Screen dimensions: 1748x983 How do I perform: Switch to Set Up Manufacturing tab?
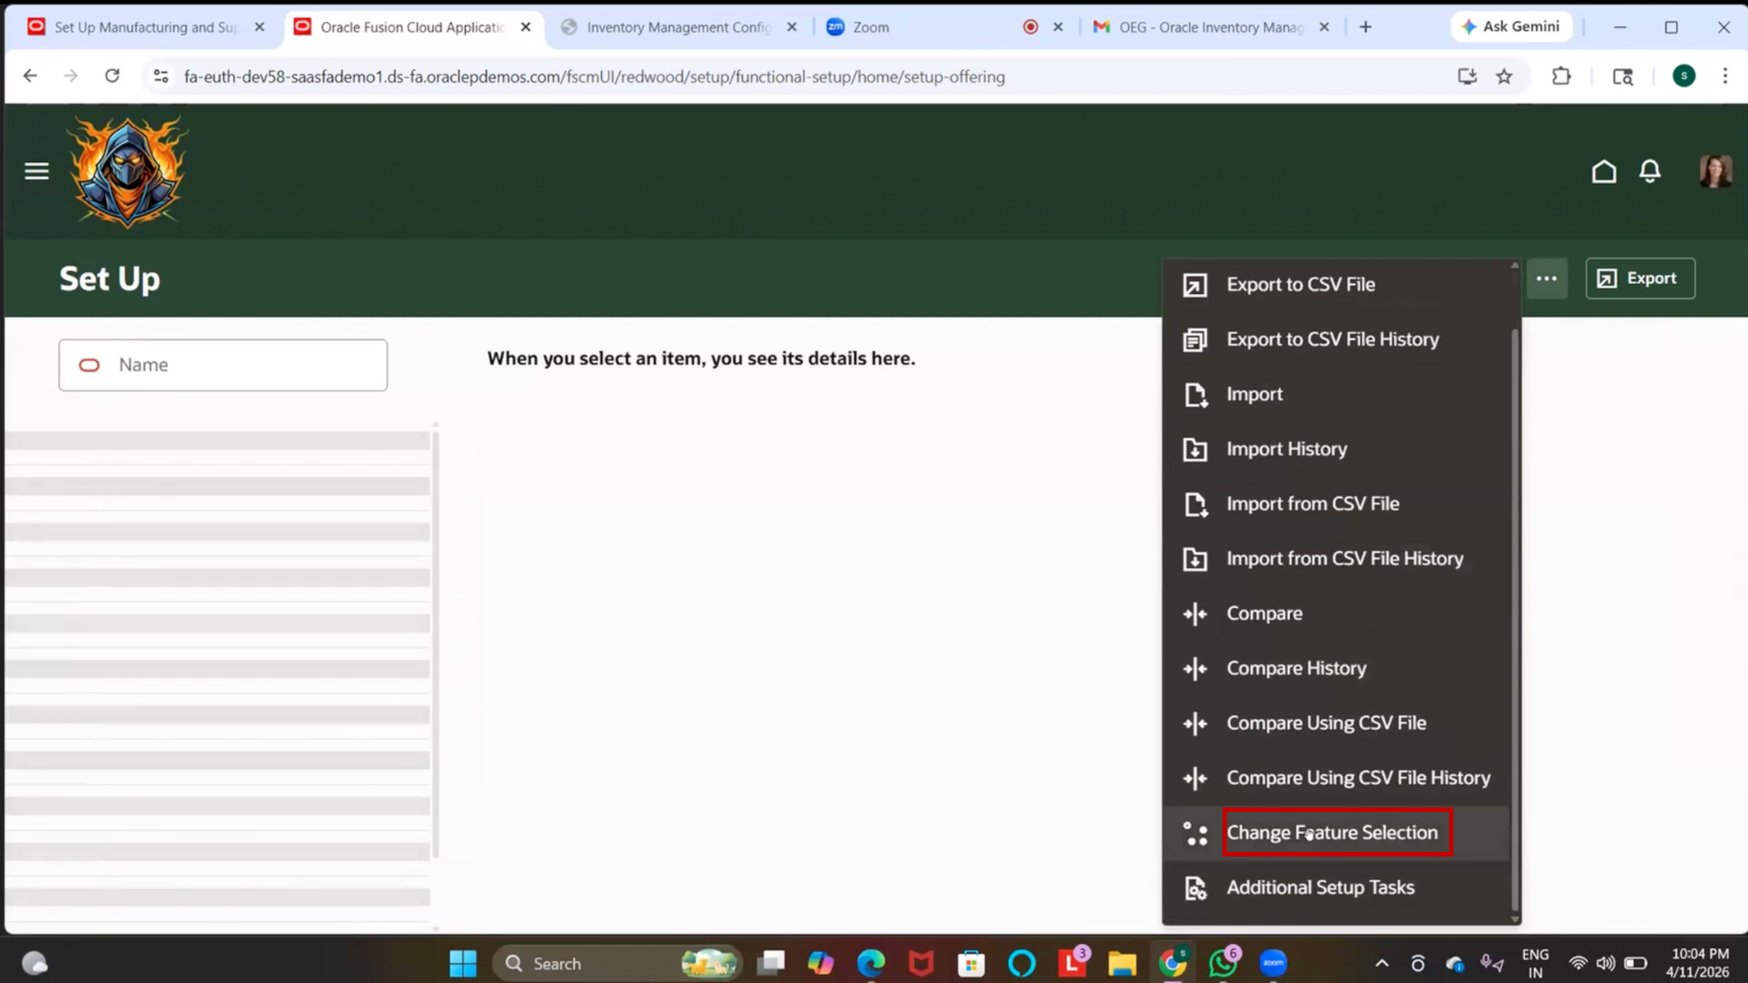[146, 27]
